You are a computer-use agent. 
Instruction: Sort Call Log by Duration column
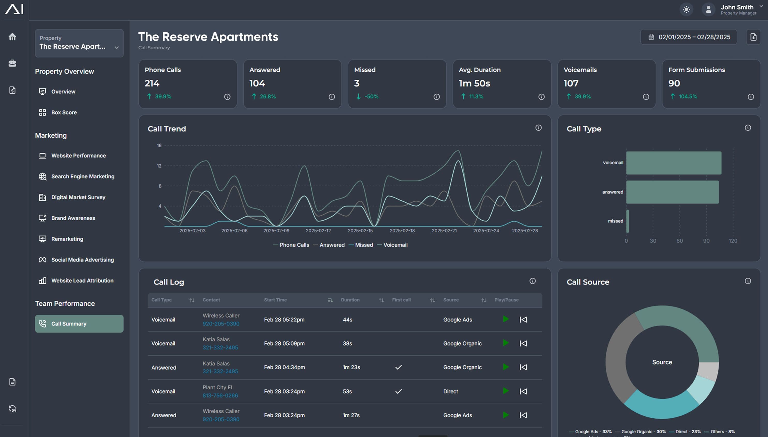(381, 300)
